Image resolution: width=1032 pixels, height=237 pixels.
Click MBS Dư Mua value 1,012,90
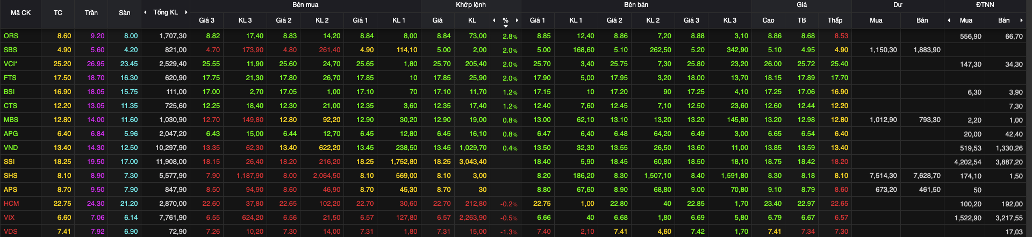pos(883,120)
